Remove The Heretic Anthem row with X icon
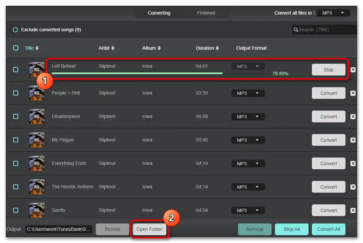This screenshot has width=363, height=243. 353,187
